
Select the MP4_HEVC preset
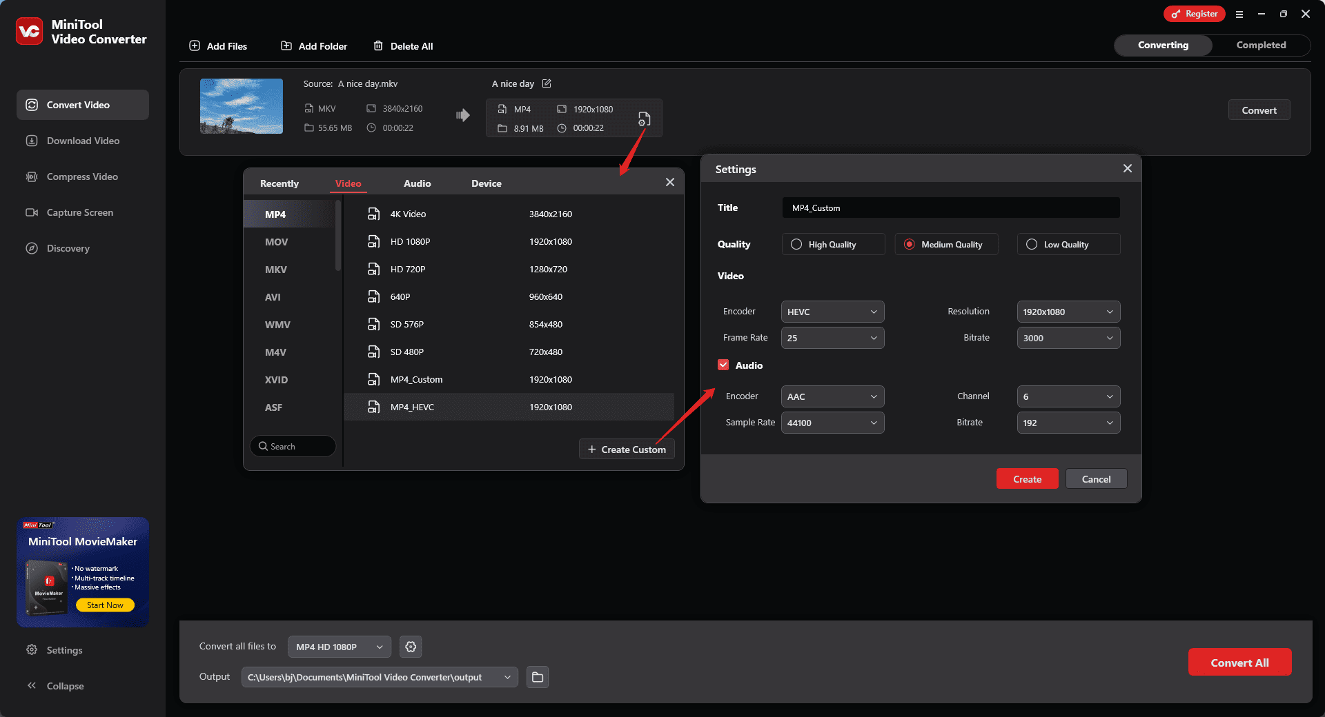point(509,407)
